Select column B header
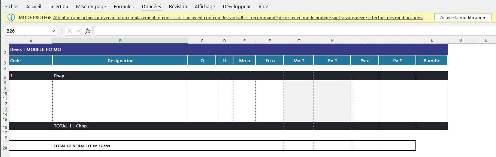The height and width of the screenshot is (157, 496). [120, 41]
